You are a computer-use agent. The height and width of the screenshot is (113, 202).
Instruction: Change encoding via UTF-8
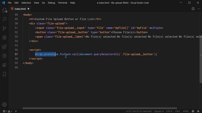pyautogui.click(x=169, y=111)
